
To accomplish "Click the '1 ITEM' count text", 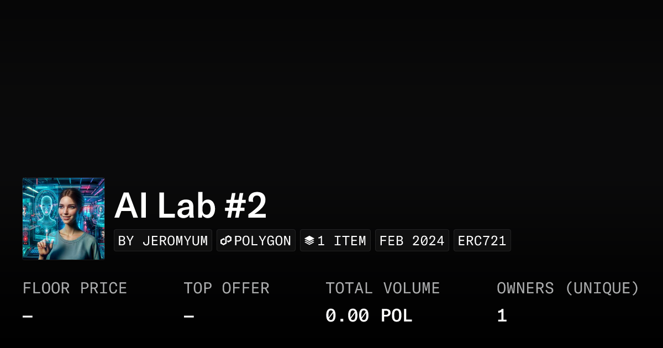I will pos(341,241).
